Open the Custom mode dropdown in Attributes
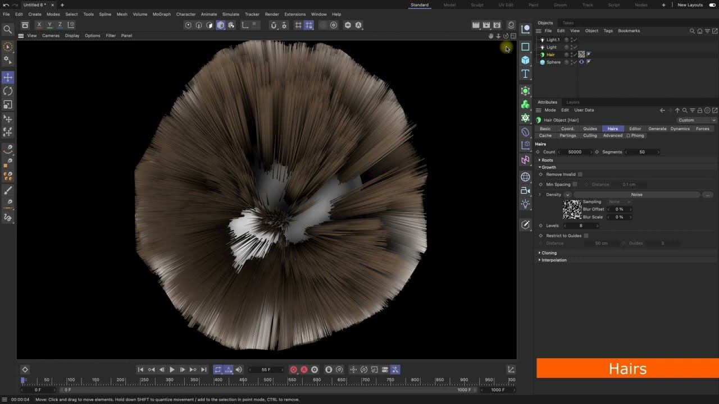This screenshot has width=719, height=404. click(x=697, y=120)
